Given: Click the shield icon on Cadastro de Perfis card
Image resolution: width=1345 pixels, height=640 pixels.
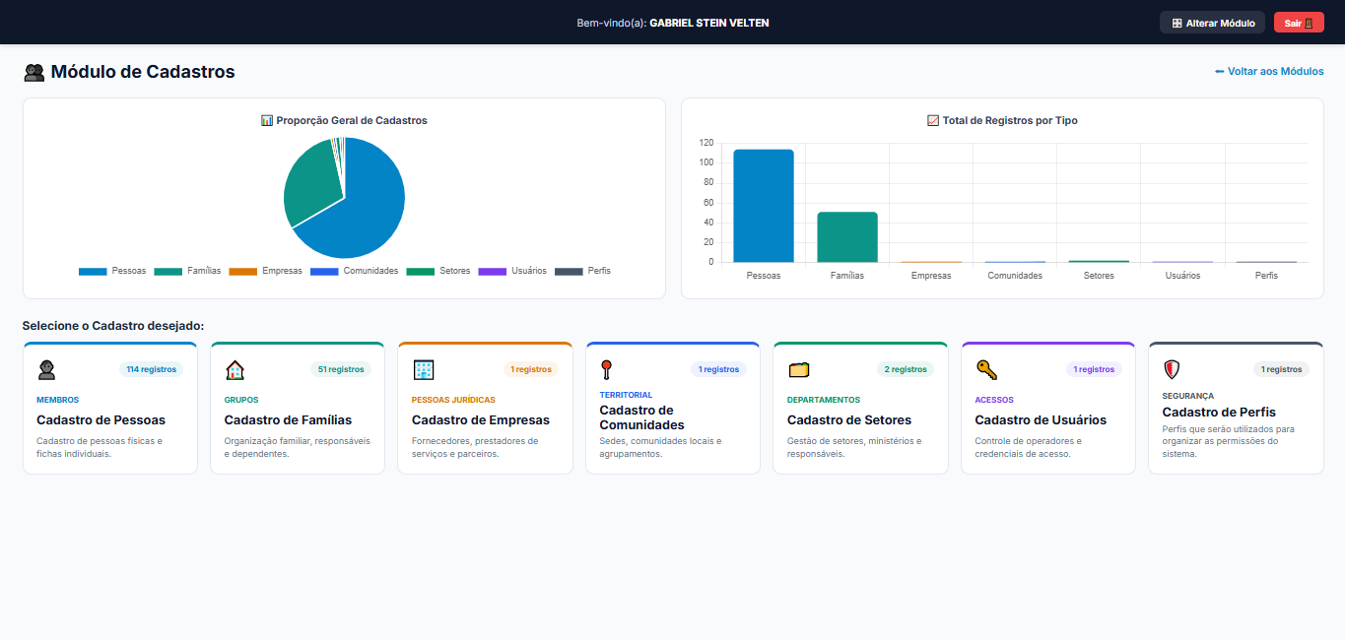Looking at the screenshot, I should 1172,369.
